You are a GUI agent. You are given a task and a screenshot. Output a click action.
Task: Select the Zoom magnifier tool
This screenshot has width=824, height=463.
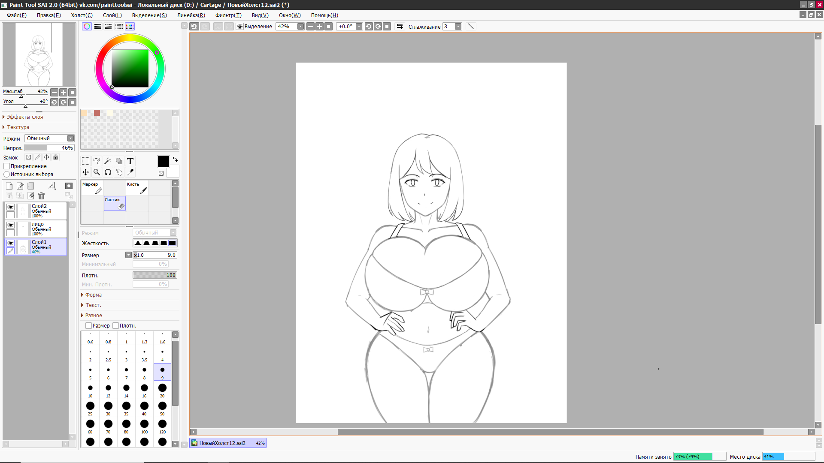(x=97, y=172)
